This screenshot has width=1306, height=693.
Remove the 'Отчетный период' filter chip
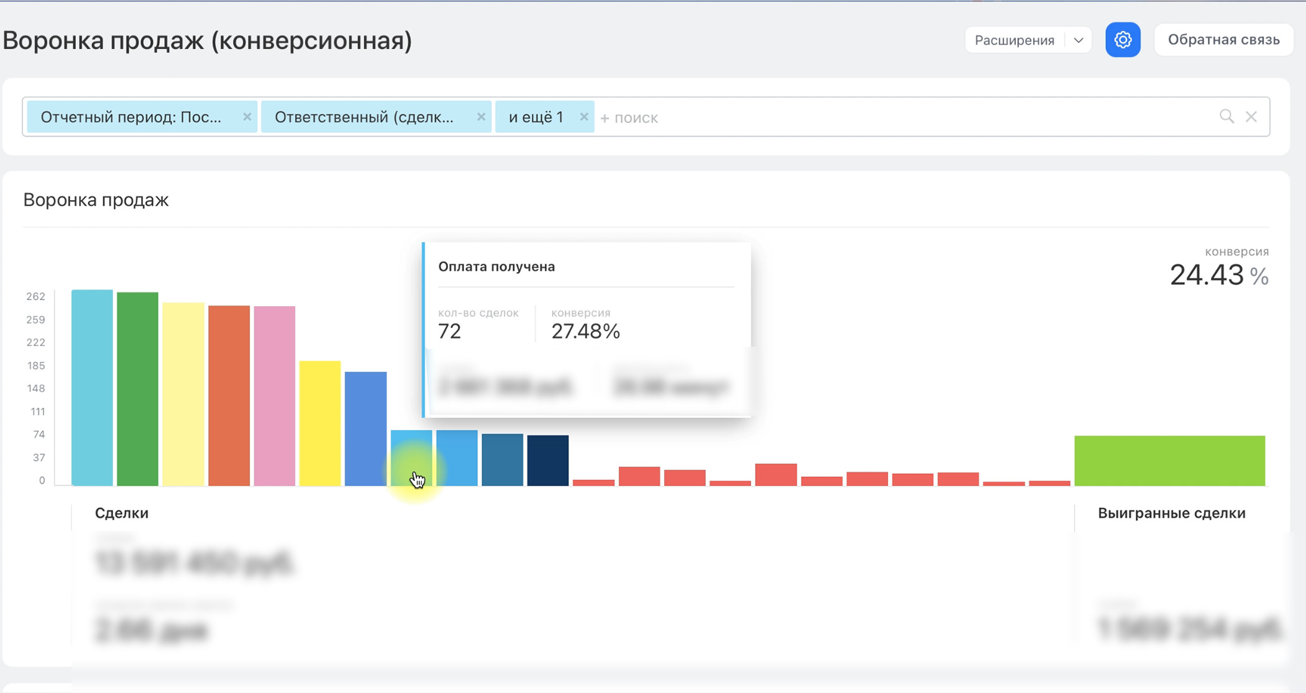pos(247,117)
